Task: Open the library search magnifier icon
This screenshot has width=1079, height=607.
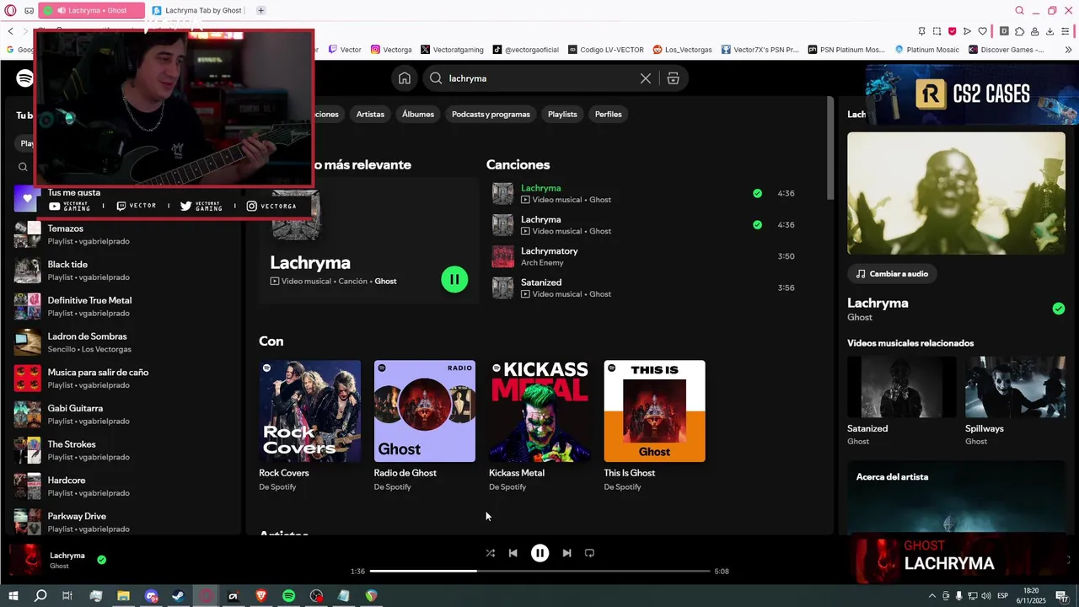Action: point(23,167)
